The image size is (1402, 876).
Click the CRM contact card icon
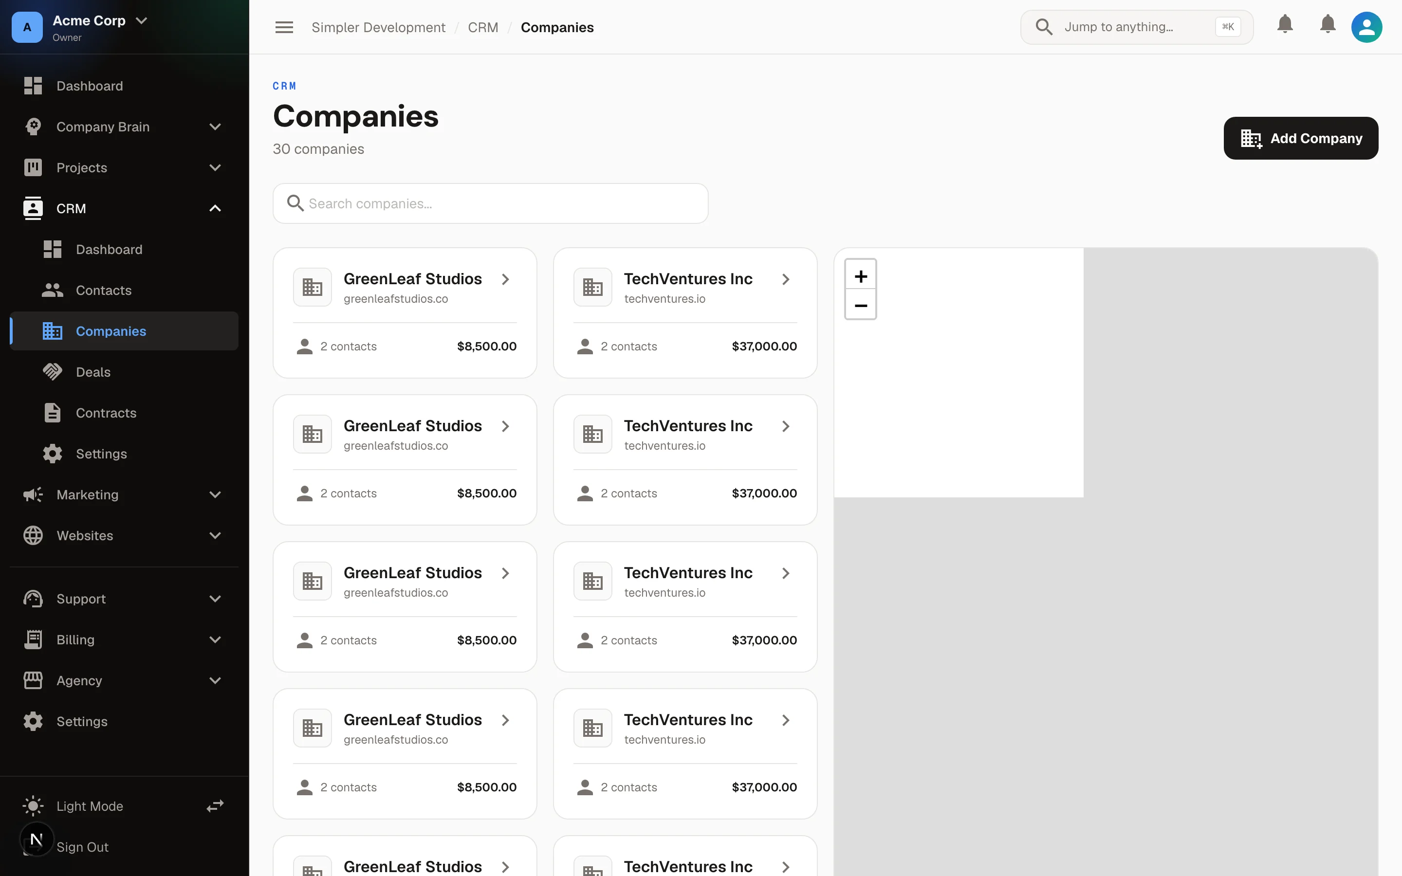33,209
